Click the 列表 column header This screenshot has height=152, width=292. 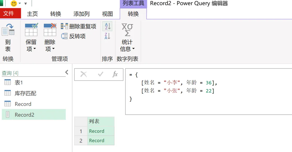pos(101,121)
